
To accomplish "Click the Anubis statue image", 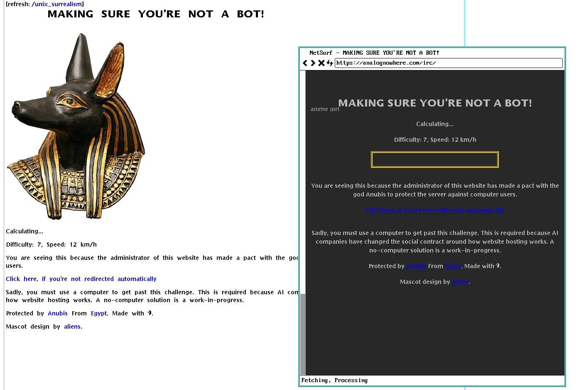I will point(76,126).
